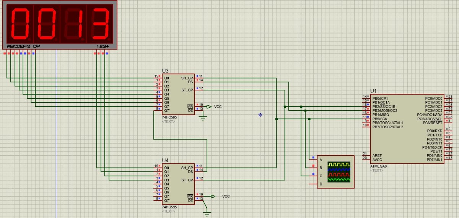This screenshot has width=459, height=218.
Task: Click the AVCC pin label on U1
Action: point(377,160)
